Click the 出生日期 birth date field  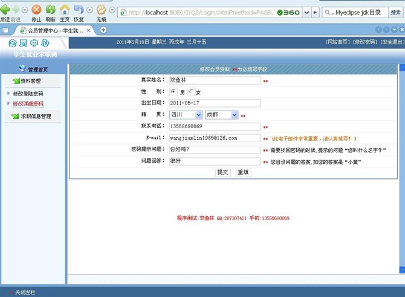pos(215,103)
